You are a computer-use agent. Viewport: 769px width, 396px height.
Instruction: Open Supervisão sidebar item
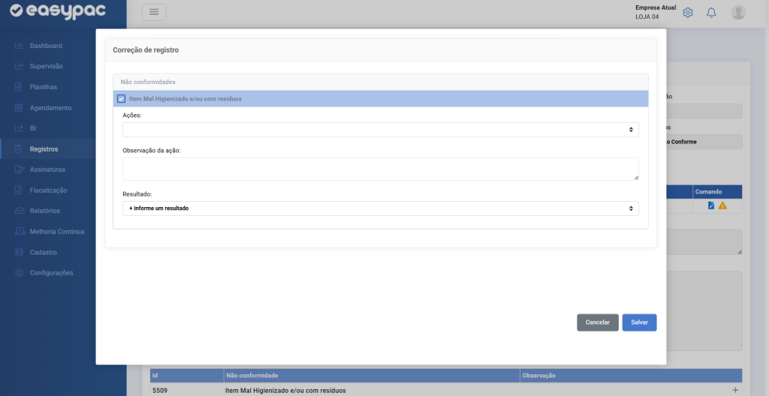[x=46, y=66]
